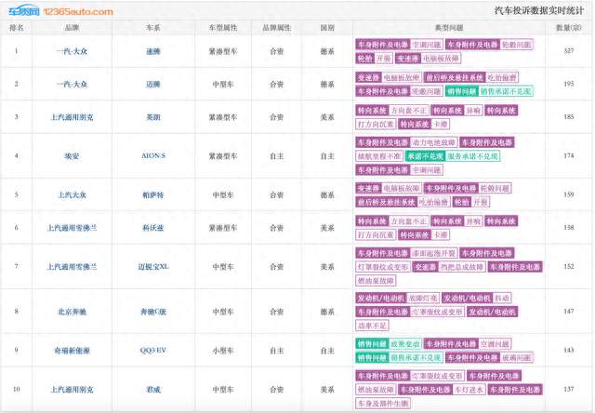Click the 车质网 logo icon
This screenshot has height=413, width=595.
coord(24,11)
